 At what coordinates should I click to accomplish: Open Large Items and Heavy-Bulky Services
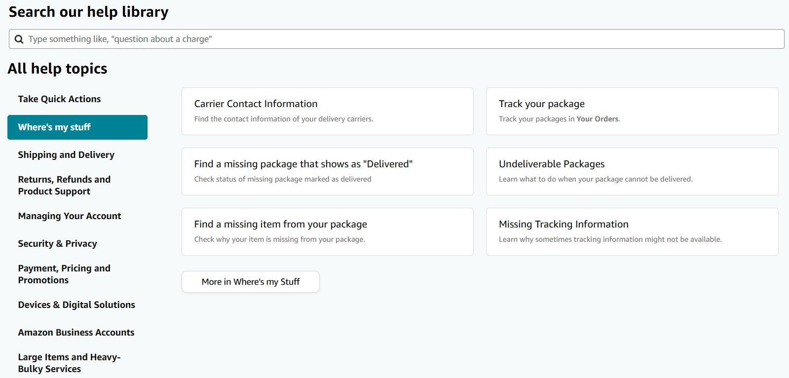tap(69, 363)
